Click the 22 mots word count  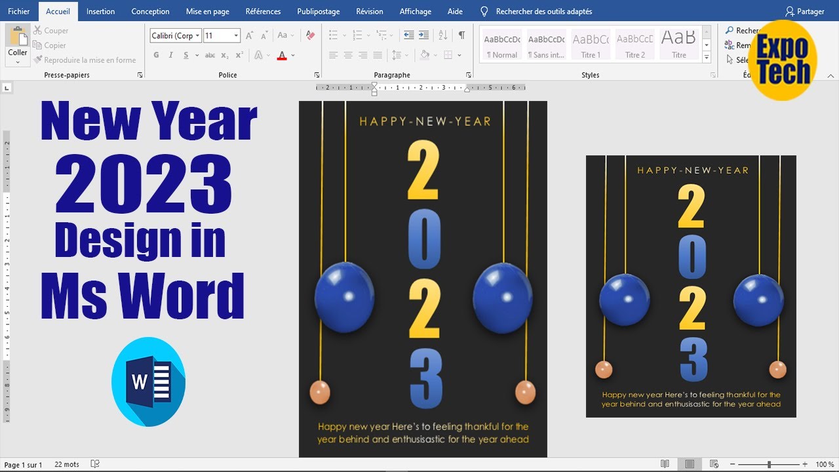click(67, 465)
